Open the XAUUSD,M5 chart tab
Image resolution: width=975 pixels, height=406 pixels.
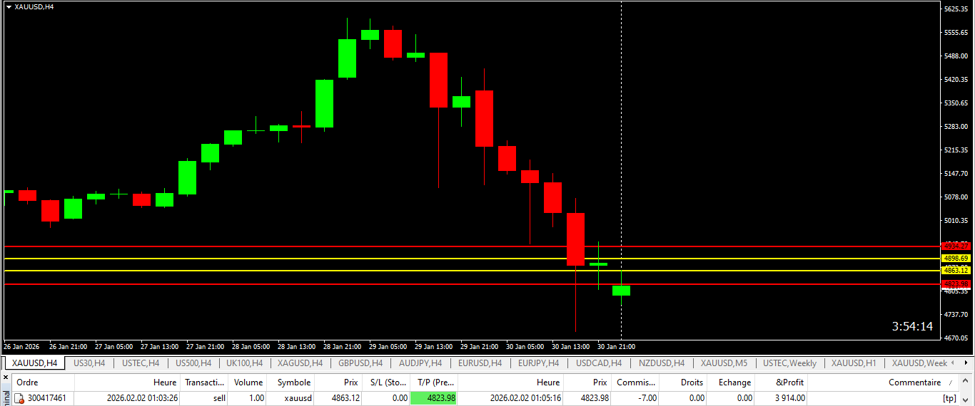click(x=724, y=363)
